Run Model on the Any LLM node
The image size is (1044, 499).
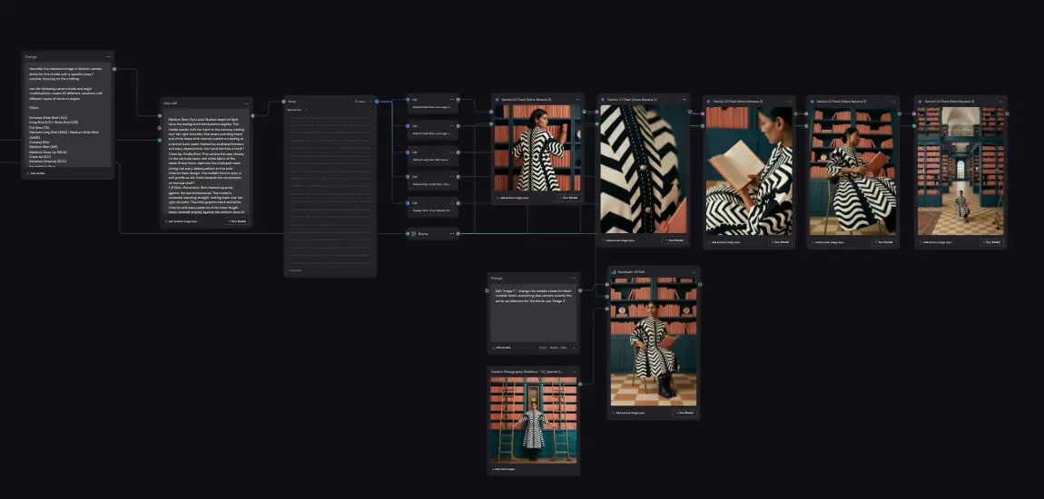[x=237, y=220]
